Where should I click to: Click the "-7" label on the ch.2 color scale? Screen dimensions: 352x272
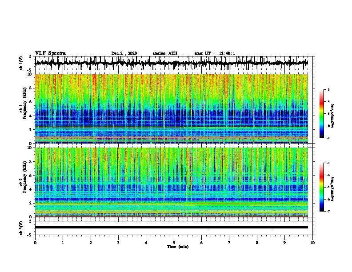point(328,211)
